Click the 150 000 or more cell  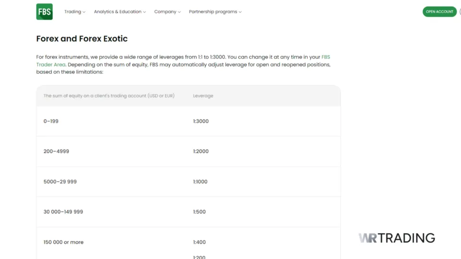pos(63,242)
